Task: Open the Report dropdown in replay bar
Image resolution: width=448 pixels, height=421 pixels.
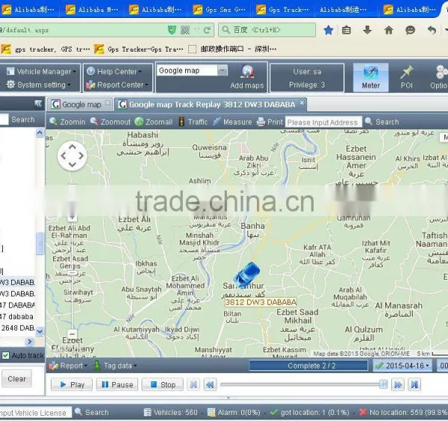Action: pyautogui.click(x=68, y=366)
